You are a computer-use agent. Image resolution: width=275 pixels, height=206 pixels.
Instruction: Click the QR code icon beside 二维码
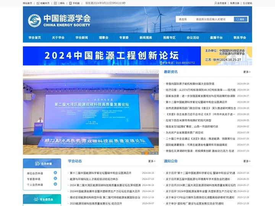pyautogui.click(x=55, y=3)
